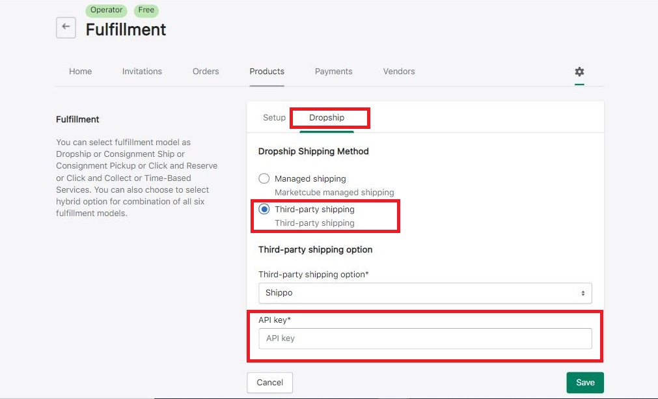The height and width of the screenshot is (399, 658).
Task: View the Vendors tab
Action: [399, 72]
